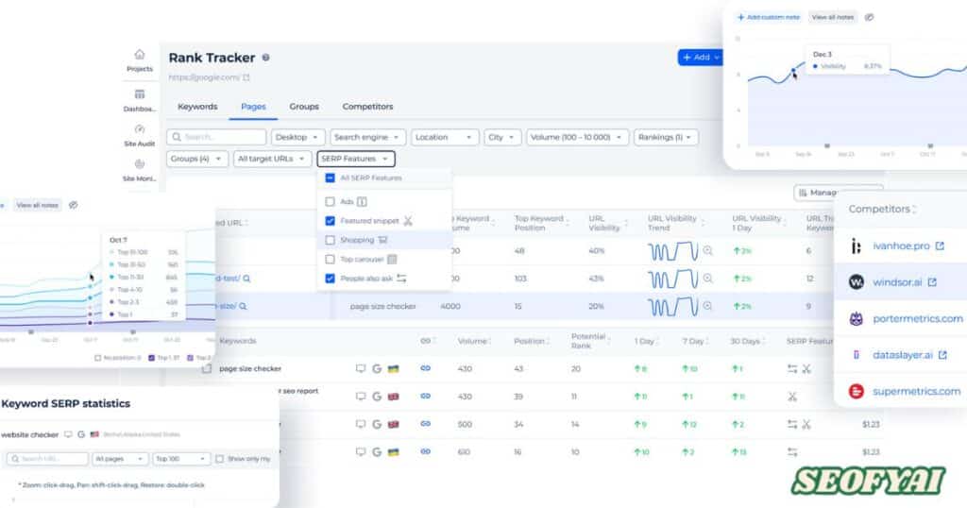Viewport: 967px width, 508px height.
Task: Click the Search field in the Pages filters
Action: tap(216, 137)
